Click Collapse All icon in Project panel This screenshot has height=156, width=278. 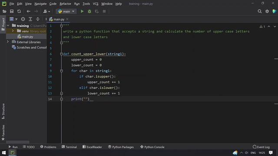click(x=38, y=19)
